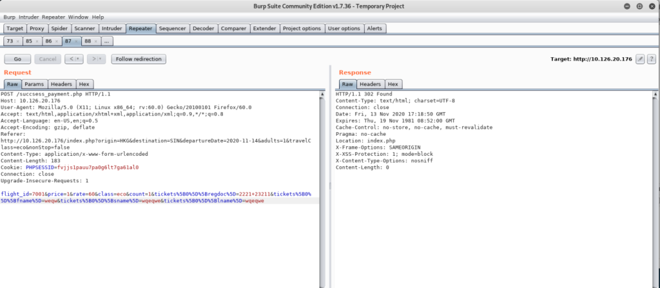Viewport: 660px width, 288px height.
Task: Click the pencil icon to edit target
Action: (640, 59)
